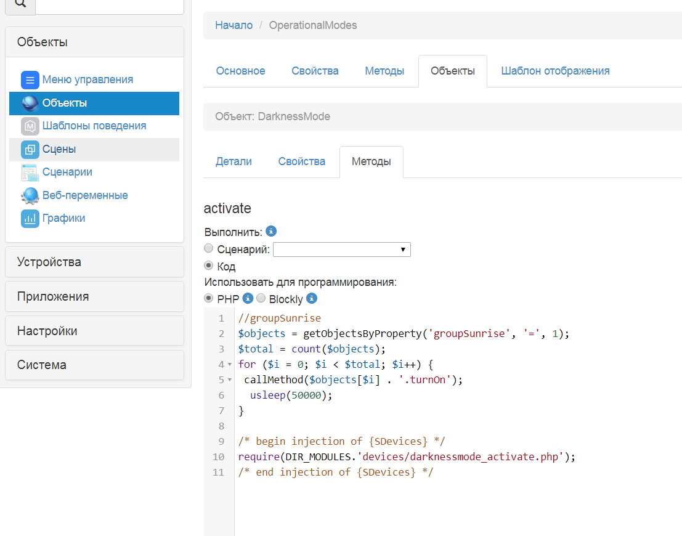Collapse the code fold arrow on line 4
The height and width of the screenshot is (536, 682).
tap(230, 365)
